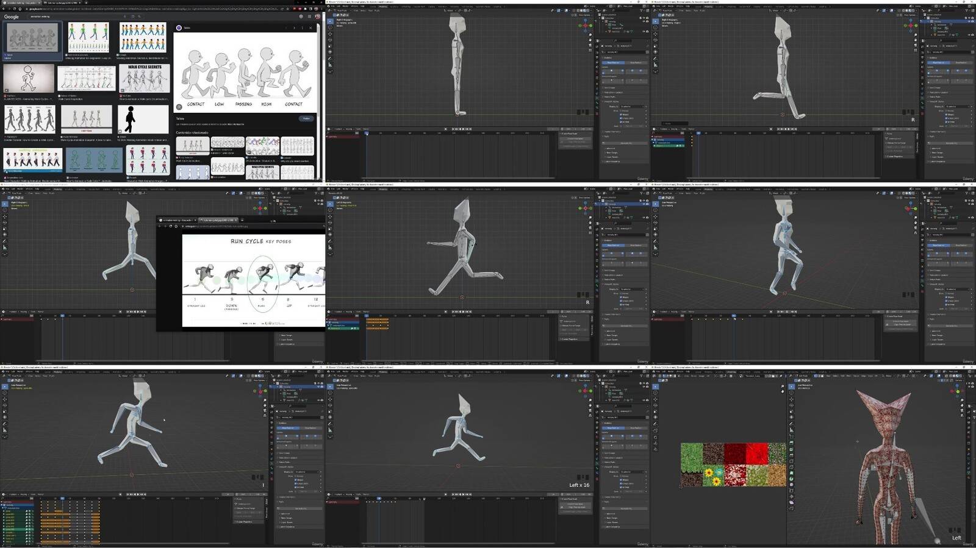The height and width of the screenshot is (548, 976).
Task: Enable Names checkbox in standing-pose window properties
Action: (x=621, y=111)
